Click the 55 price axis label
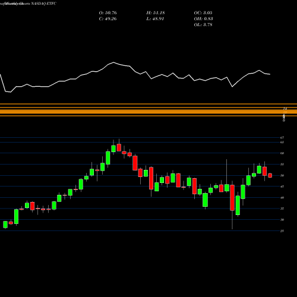 282,165
